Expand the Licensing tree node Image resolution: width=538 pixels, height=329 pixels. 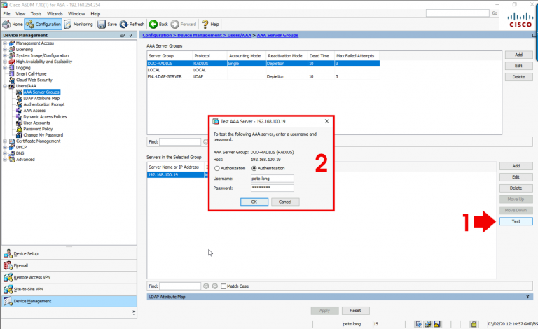(5, 49)
